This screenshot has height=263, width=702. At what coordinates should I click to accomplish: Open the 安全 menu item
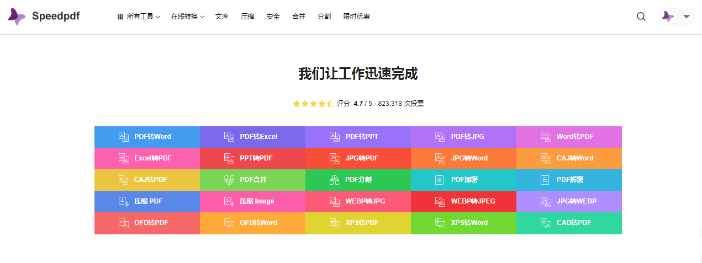pyautogui.click(x=273, y=17)
